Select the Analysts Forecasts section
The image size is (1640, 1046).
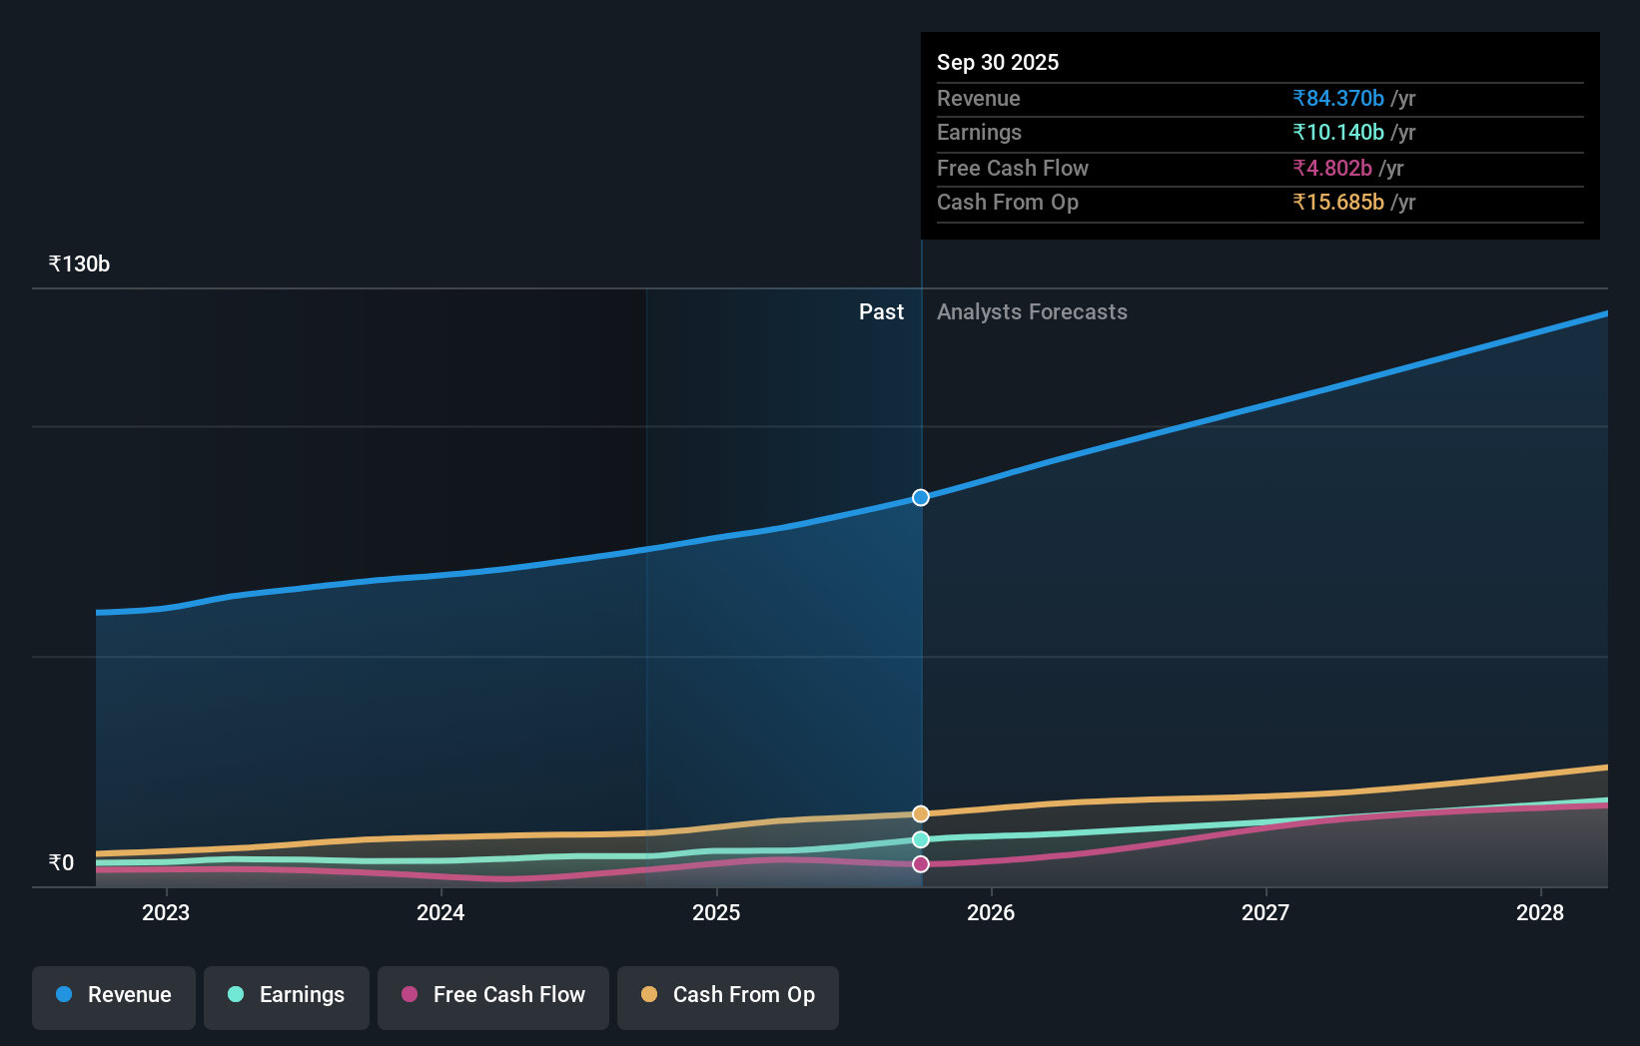click(1032, 311)
